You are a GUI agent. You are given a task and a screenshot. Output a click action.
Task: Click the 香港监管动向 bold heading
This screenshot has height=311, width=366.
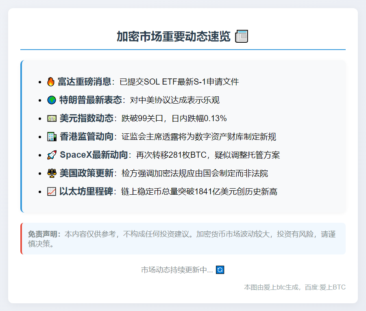click(x=86, y=137)
